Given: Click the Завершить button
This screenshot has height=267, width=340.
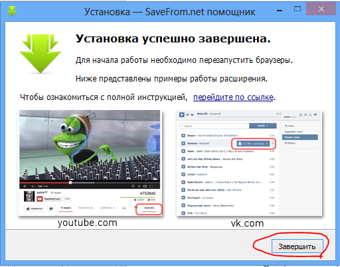Looking at the screenshot, I should [x=297, y=246].
